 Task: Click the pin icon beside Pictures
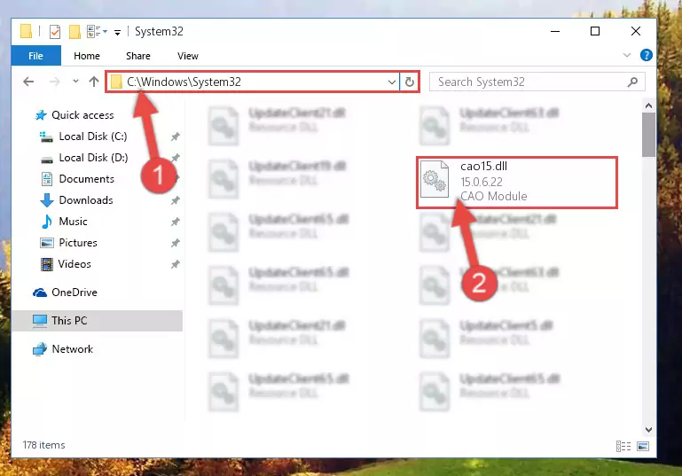tap(176, 243)
